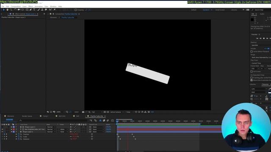Image resolution: width=271 pixels, height=152 pixels.
Task: Step to previous frame in Preview panel
Action: pos(260,38)
